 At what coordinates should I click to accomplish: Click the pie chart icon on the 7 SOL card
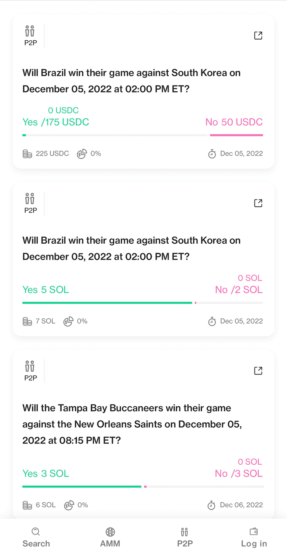pos(68,322)
